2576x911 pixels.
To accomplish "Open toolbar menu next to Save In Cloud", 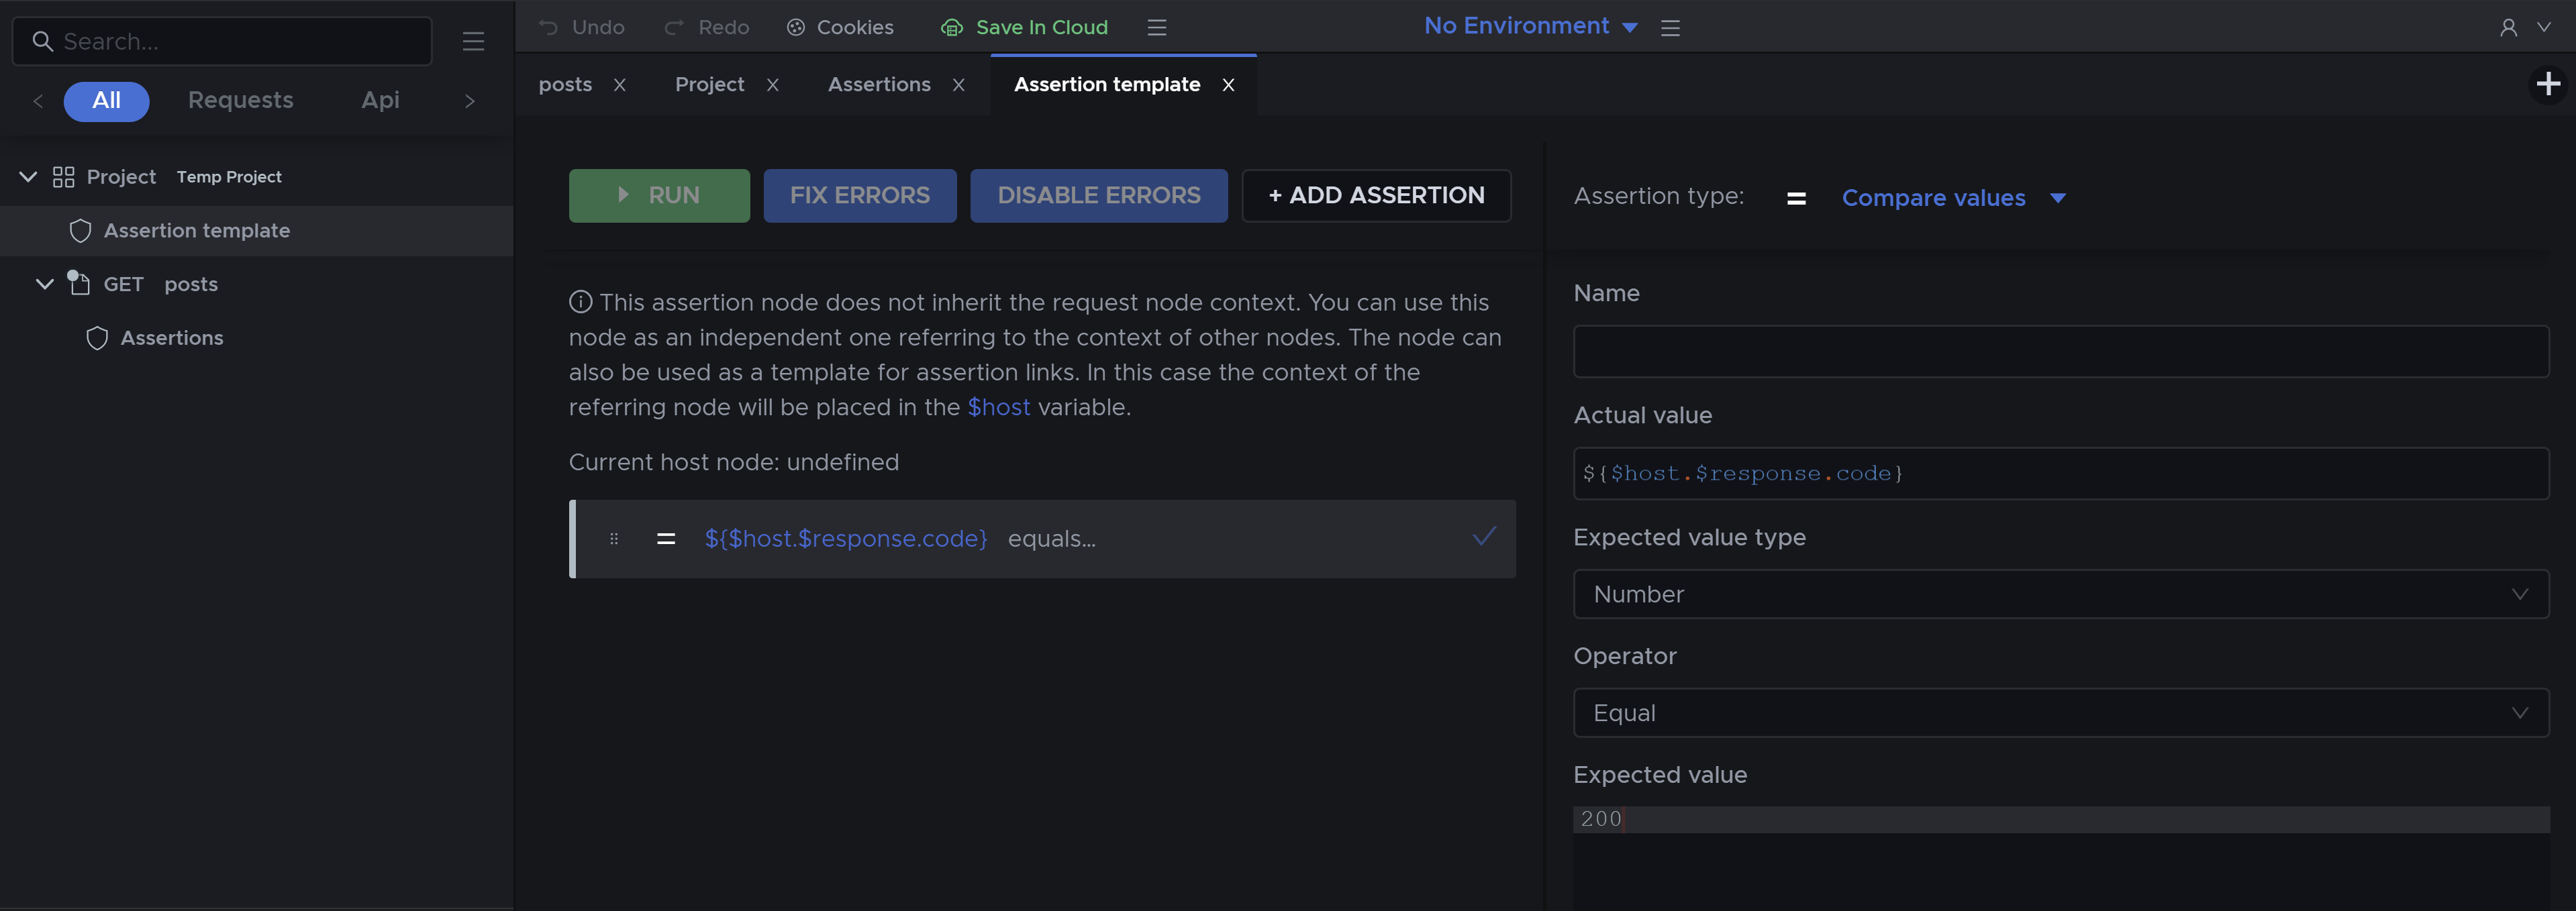I will (1157, 27).
